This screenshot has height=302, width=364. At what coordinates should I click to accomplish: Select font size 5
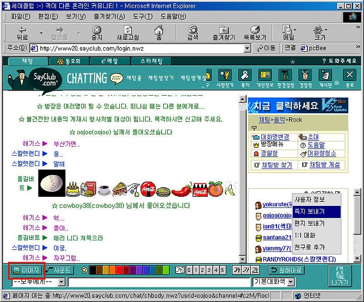click(222, 270)
